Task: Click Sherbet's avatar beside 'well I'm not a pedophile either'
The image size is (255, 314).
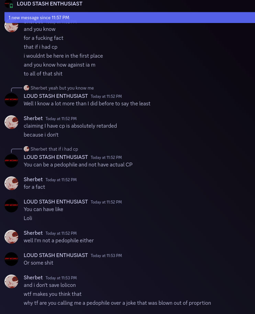Action: click(11, 237)
